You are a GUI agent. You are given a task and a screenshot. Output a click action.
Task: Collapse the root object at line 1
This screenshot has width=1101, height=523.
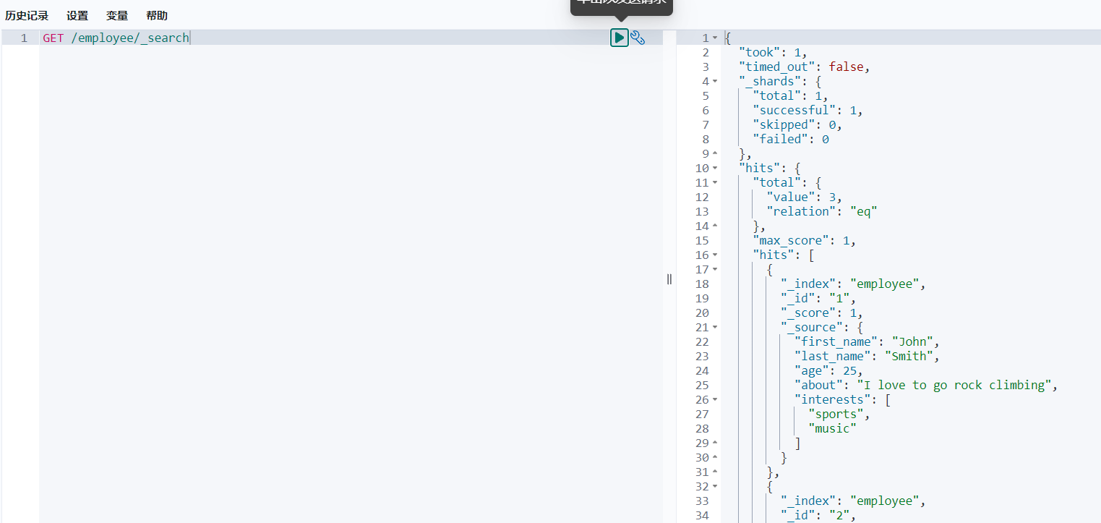715,38
